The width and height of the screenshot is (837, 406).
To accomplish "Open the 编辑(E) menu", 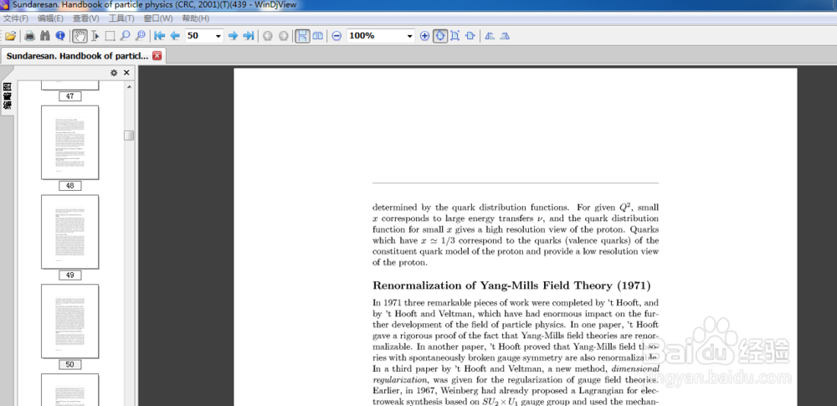I will coord(51,18).
